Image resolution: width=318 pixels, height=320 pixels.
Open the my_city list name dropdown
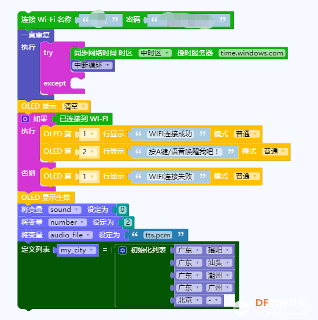77,250
